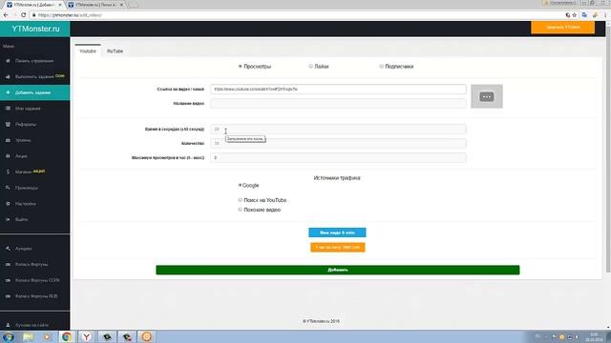Select the Лайки radio button
Viewport: 611px width, 343px height.
[310, 67]
